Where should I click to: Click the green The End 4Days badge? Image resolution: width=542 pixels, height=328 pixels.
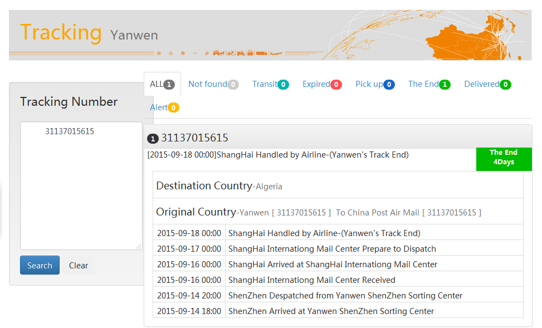pos(504,159)
